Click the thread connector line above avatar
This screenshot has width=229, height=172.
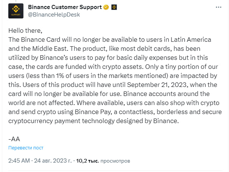pyautogui.click(x=16, y=1)
